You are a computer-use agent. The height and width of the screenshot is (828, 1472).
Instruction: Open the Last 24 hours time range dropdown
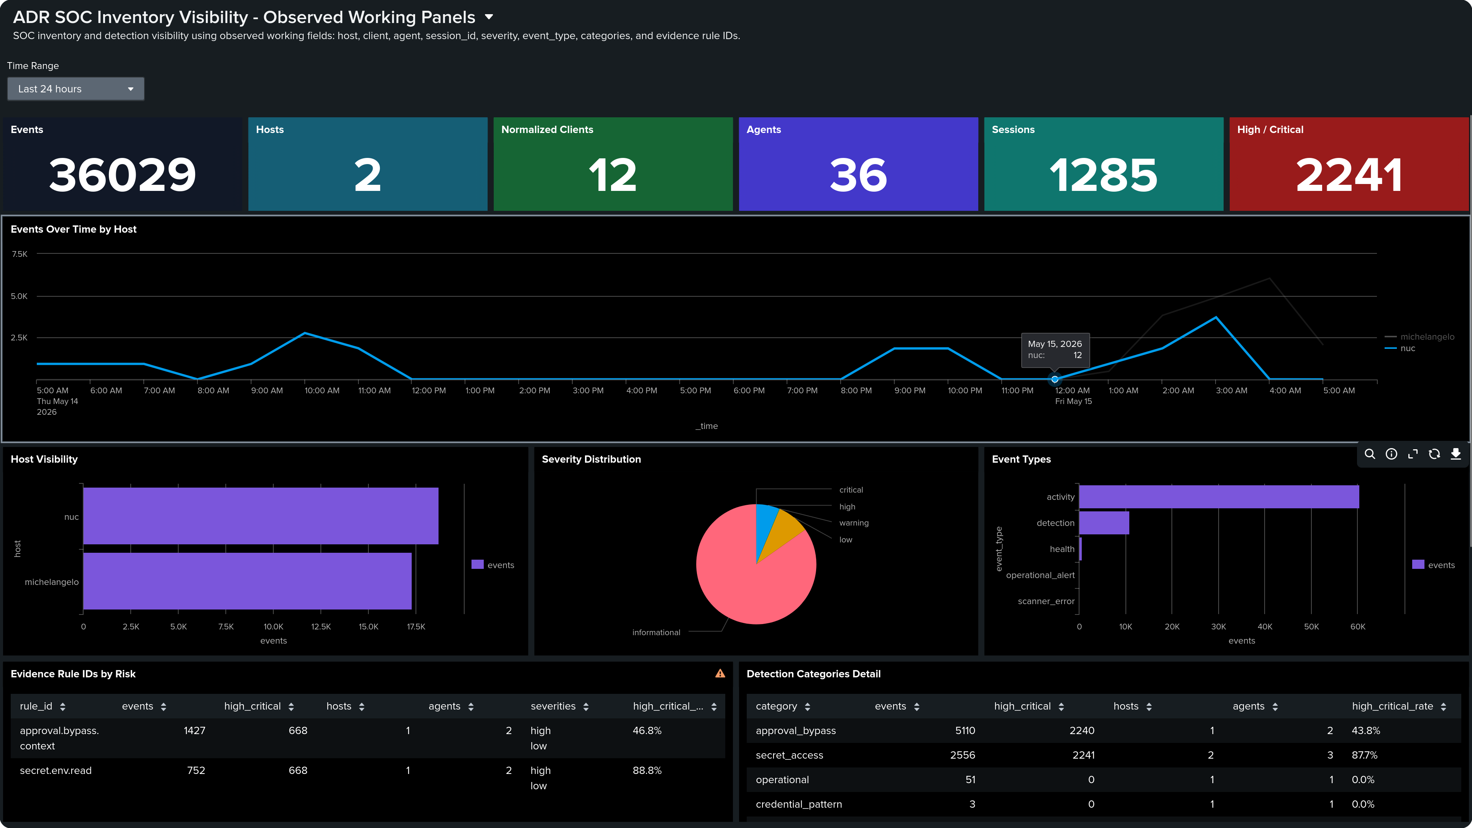point(76,89)
